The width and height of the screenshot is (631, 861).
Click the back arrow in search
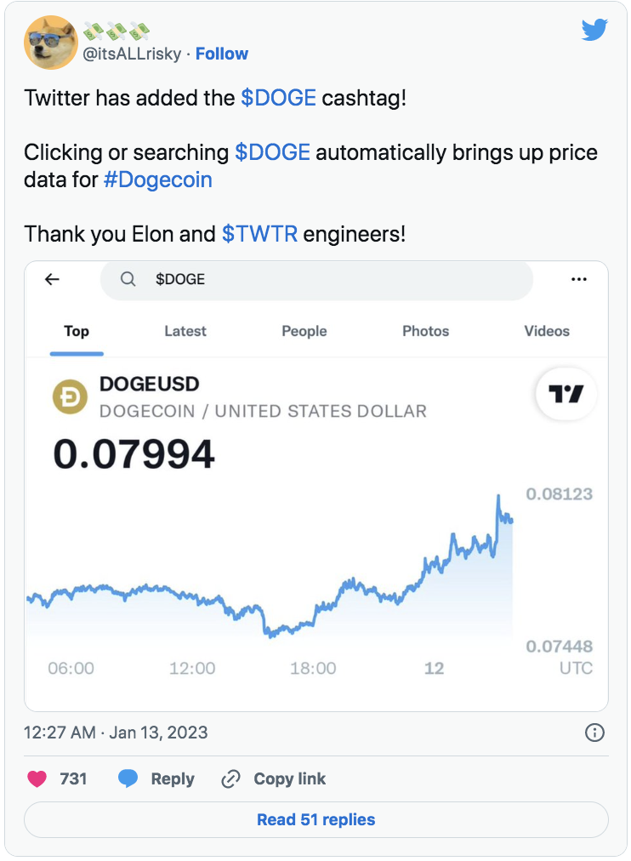(x=53, y=279)
